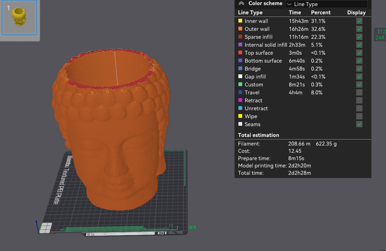Click the Percent column header

coord(321,12)
